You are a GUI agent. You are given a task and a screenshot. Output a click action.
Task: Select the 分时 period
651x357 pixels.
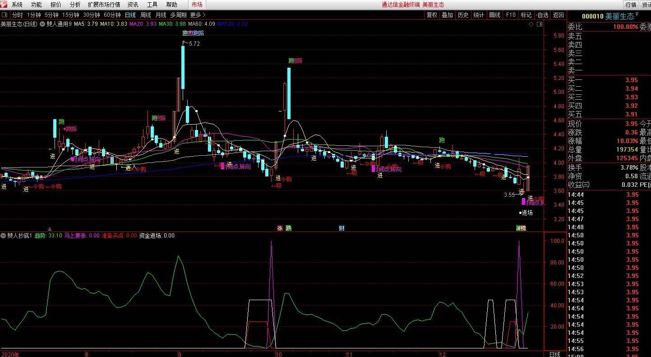tap(17, 15)
